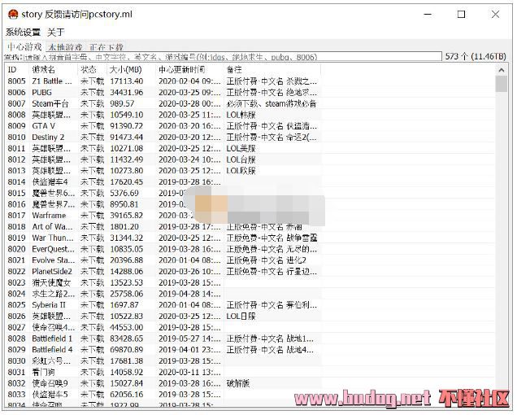
Task: Click the 未下载 status in row 8031
Action: (93, 373)
